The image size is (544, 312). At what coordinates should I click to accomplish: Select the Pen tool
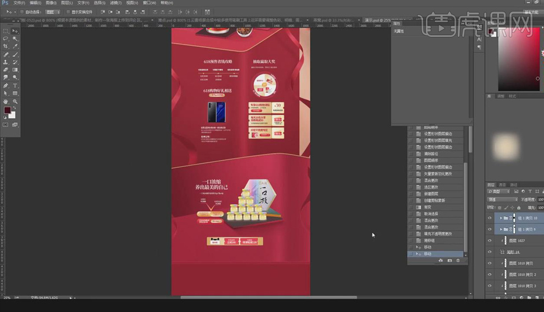coord(5,86)
